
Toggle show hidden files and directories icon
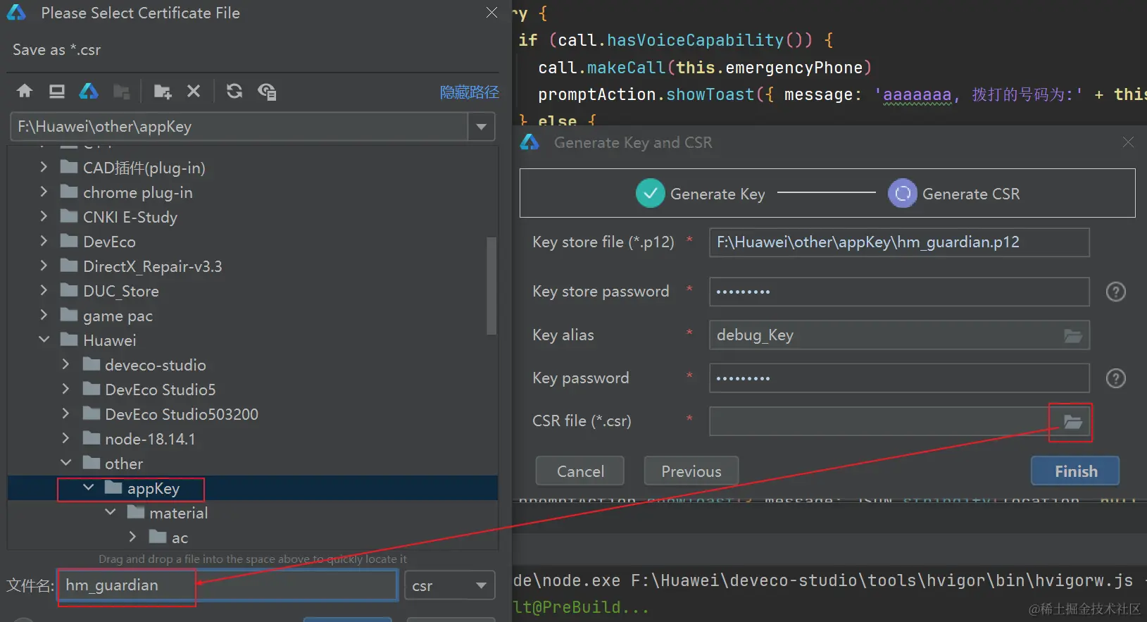(267, 92)
